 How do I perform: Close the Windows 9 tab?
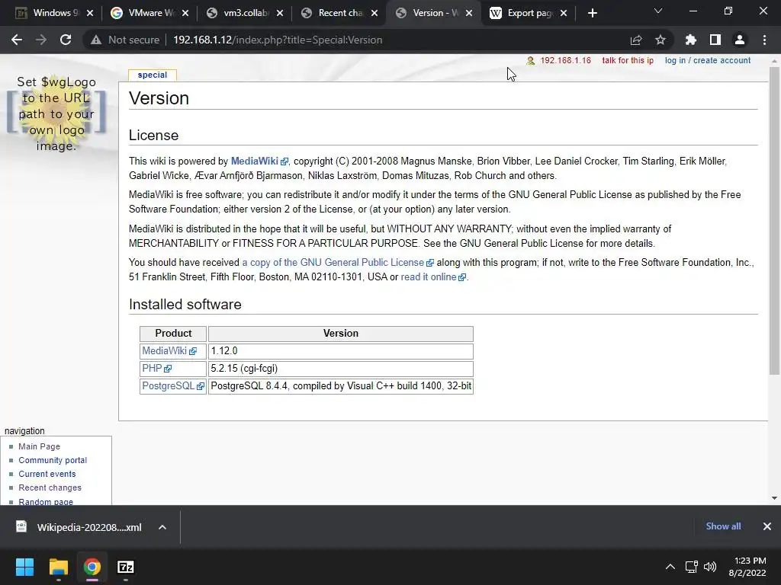tap(90, 14)
